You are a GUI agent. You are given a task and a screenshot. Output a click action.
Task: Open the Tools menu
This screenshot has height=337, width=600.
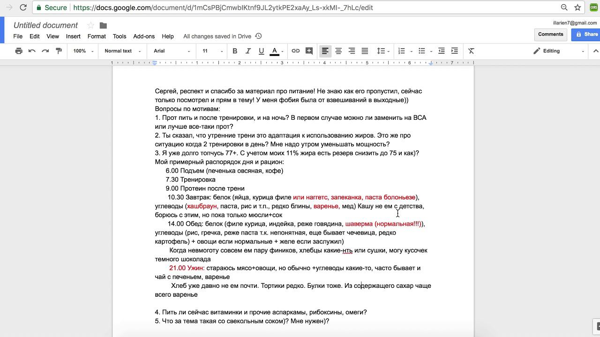[120, 36]
